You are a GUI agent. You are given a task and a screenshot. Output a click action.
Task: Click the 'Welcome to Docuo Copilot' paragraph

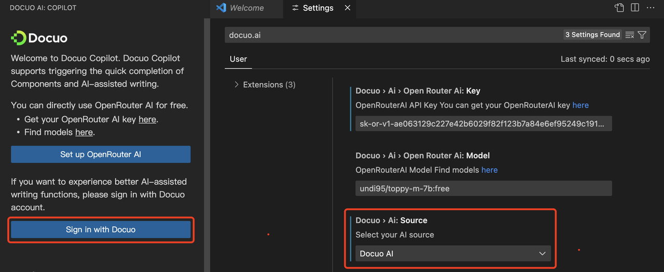[98, 71]
